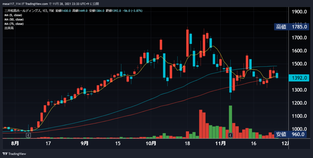
Task: Click the 9月 date axis label
Action: 85,143
